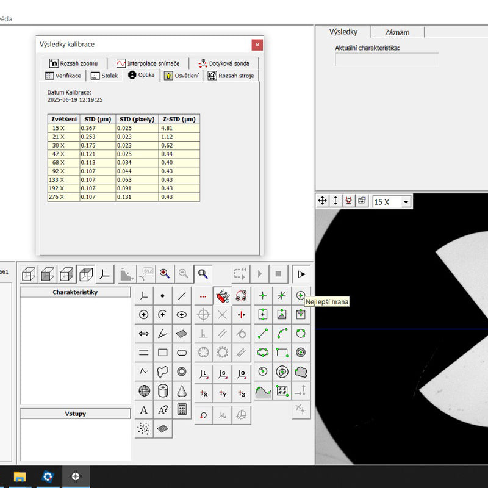Select the Point feature tool
This screenshot has height=488, width=488.
[x=162, y=296]
